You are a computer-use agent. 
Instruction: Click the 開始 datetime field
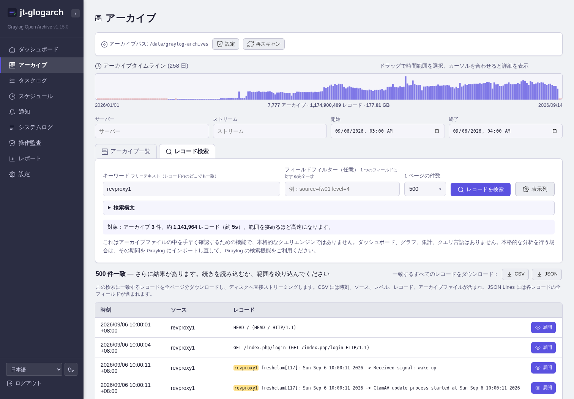[388, 131]
